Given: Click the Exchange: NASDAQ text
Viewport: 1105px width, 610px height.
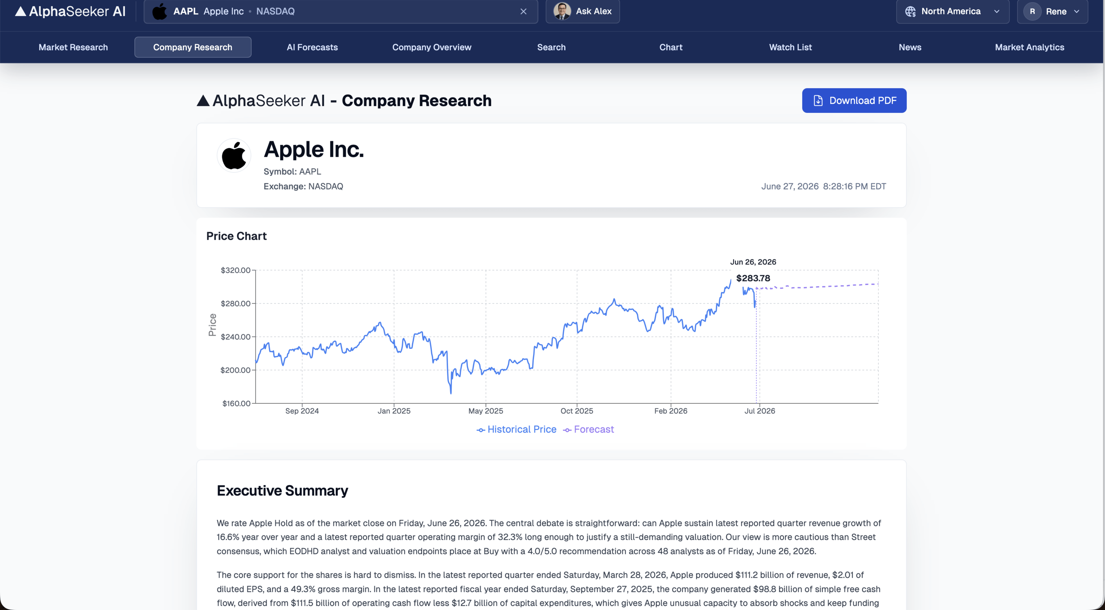Looking at the screenshot, I should click(303, 186).
